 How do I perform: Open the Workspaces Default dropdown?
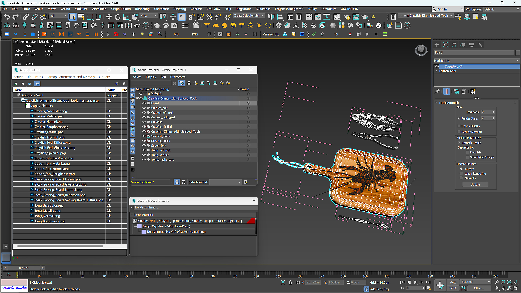(501, 9)
